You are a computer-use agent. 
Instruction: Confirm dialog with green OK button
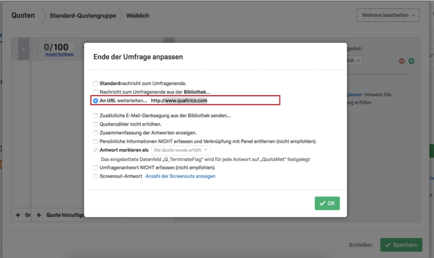(x=327, y=203)
